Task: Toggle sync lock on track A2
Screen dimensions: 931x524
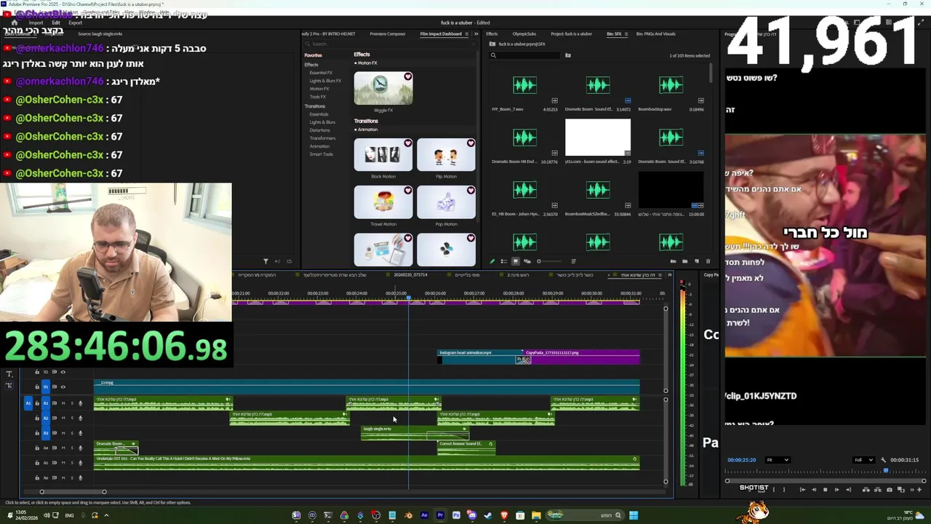Action: 55,418
